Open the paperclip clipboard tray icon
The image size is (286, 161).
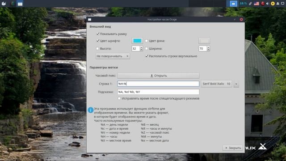250,4
